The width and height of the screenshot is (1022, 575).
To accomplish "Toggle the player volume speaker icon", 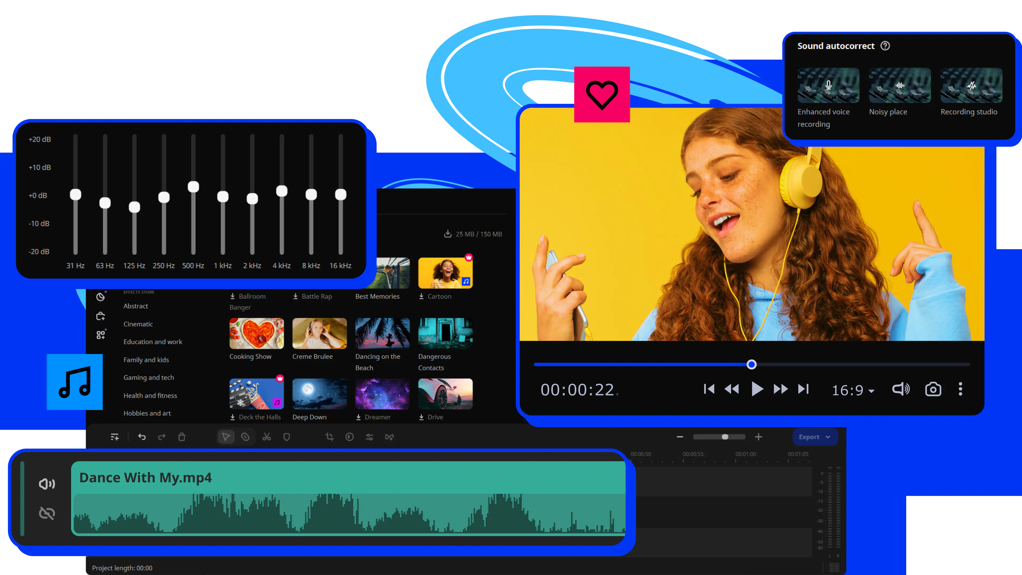I will tap(901, 389).
